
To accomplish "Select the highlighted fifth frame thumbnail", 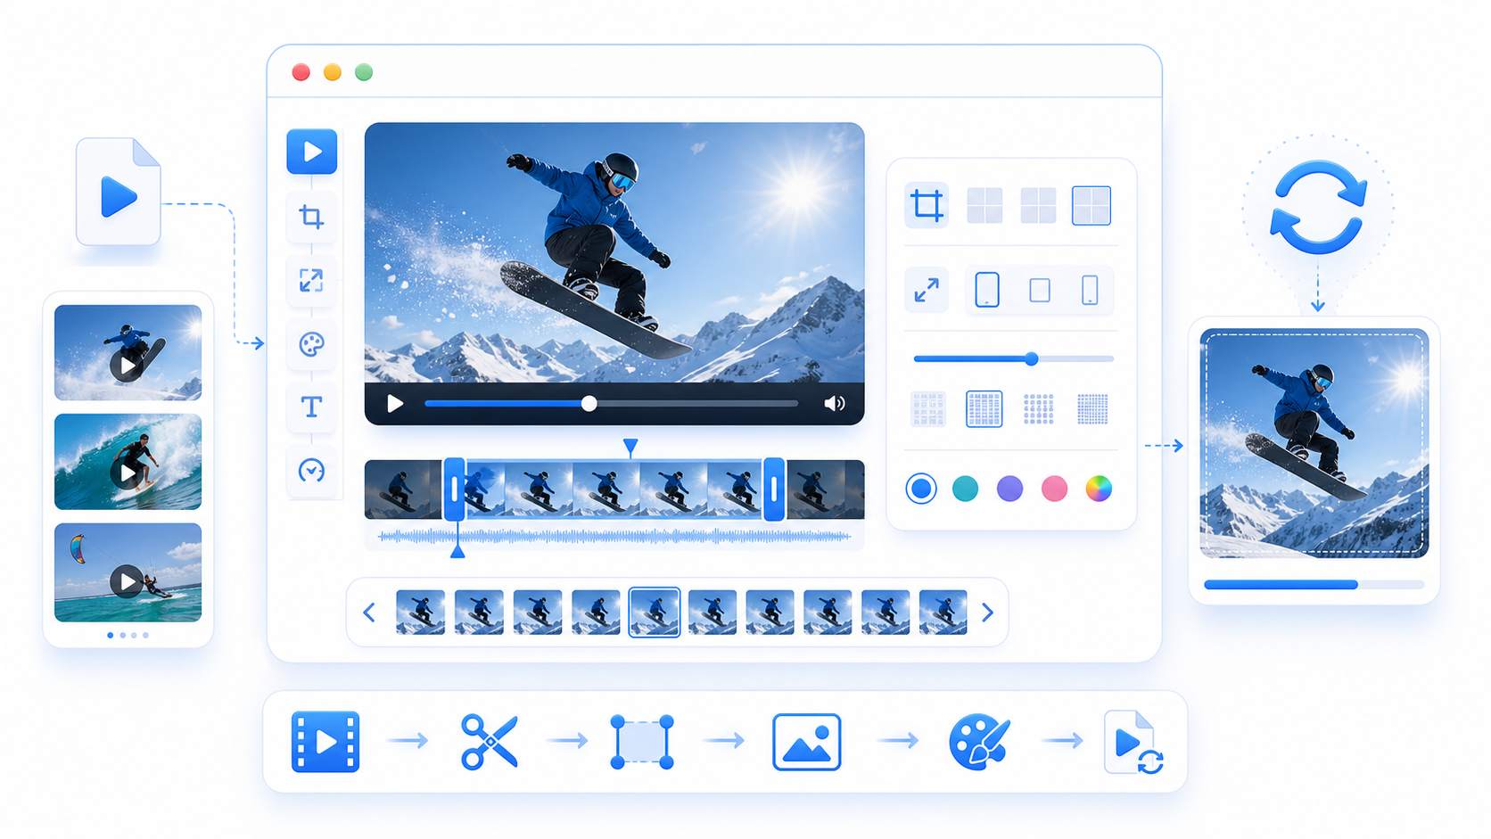I will [655, 612].
